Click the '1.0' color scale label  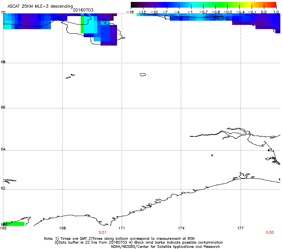276,12
